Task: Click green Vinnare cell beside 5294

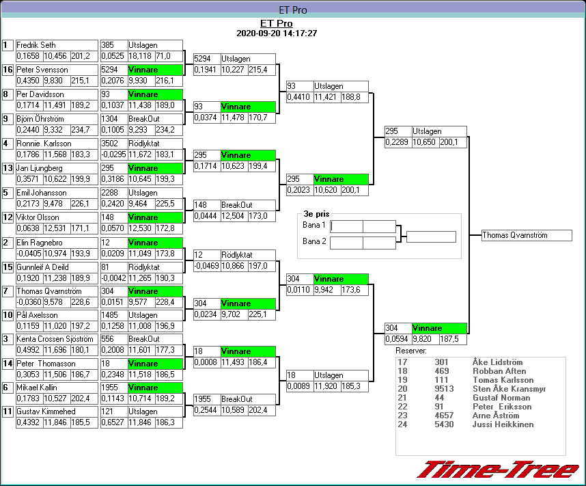Action: (154, 70)
